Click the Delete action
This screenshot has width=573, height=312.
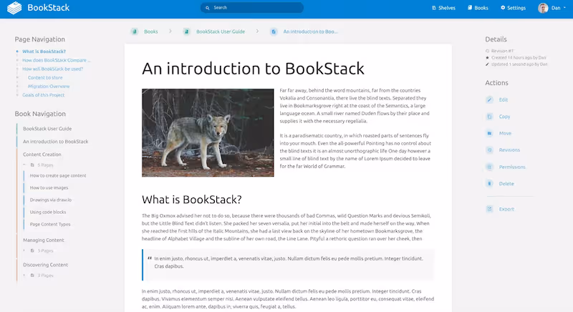point(506,184)
